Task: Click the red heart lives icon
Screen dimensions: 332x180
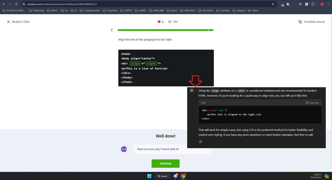Action: click(159, 22)
